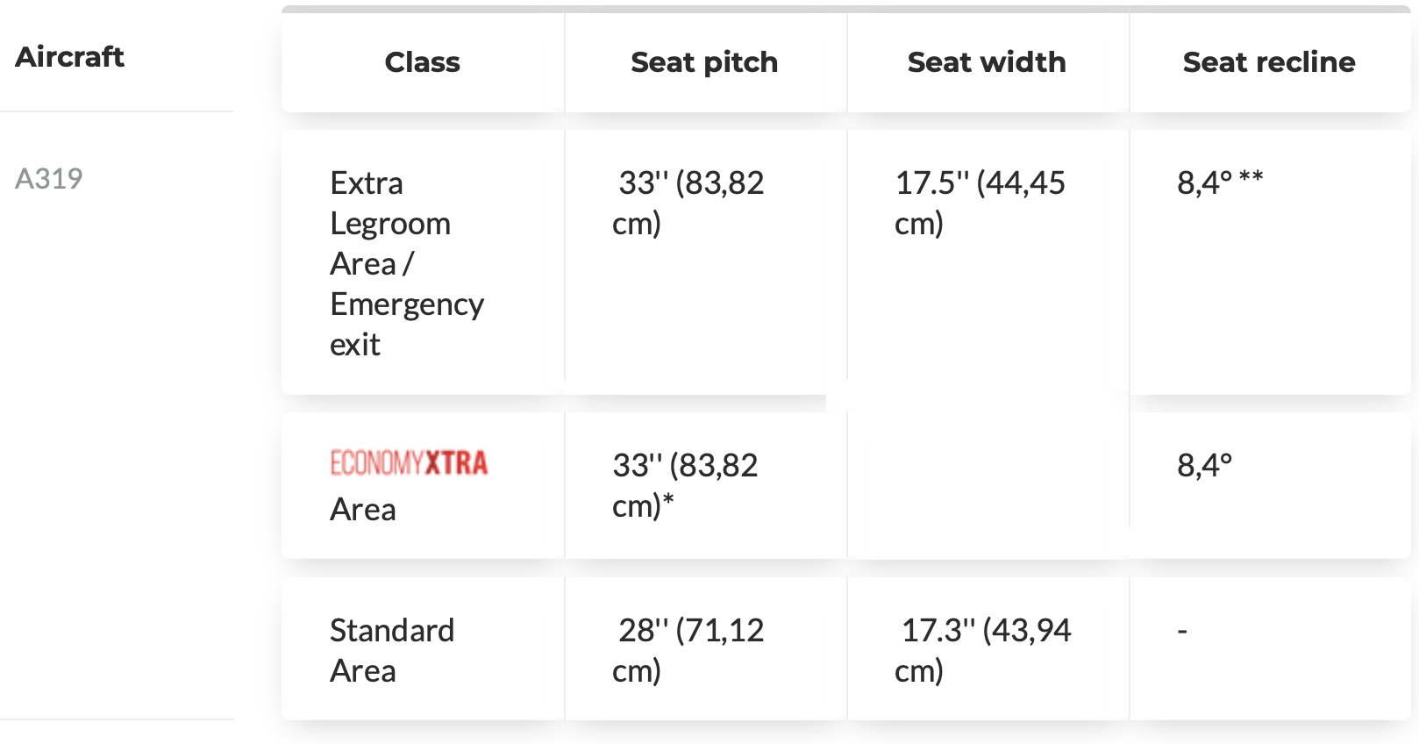Click the empty EconomyXtra seat width cell
This screenshot has width=1419, height=744.
pyautogui.click(x=988, y=485)
